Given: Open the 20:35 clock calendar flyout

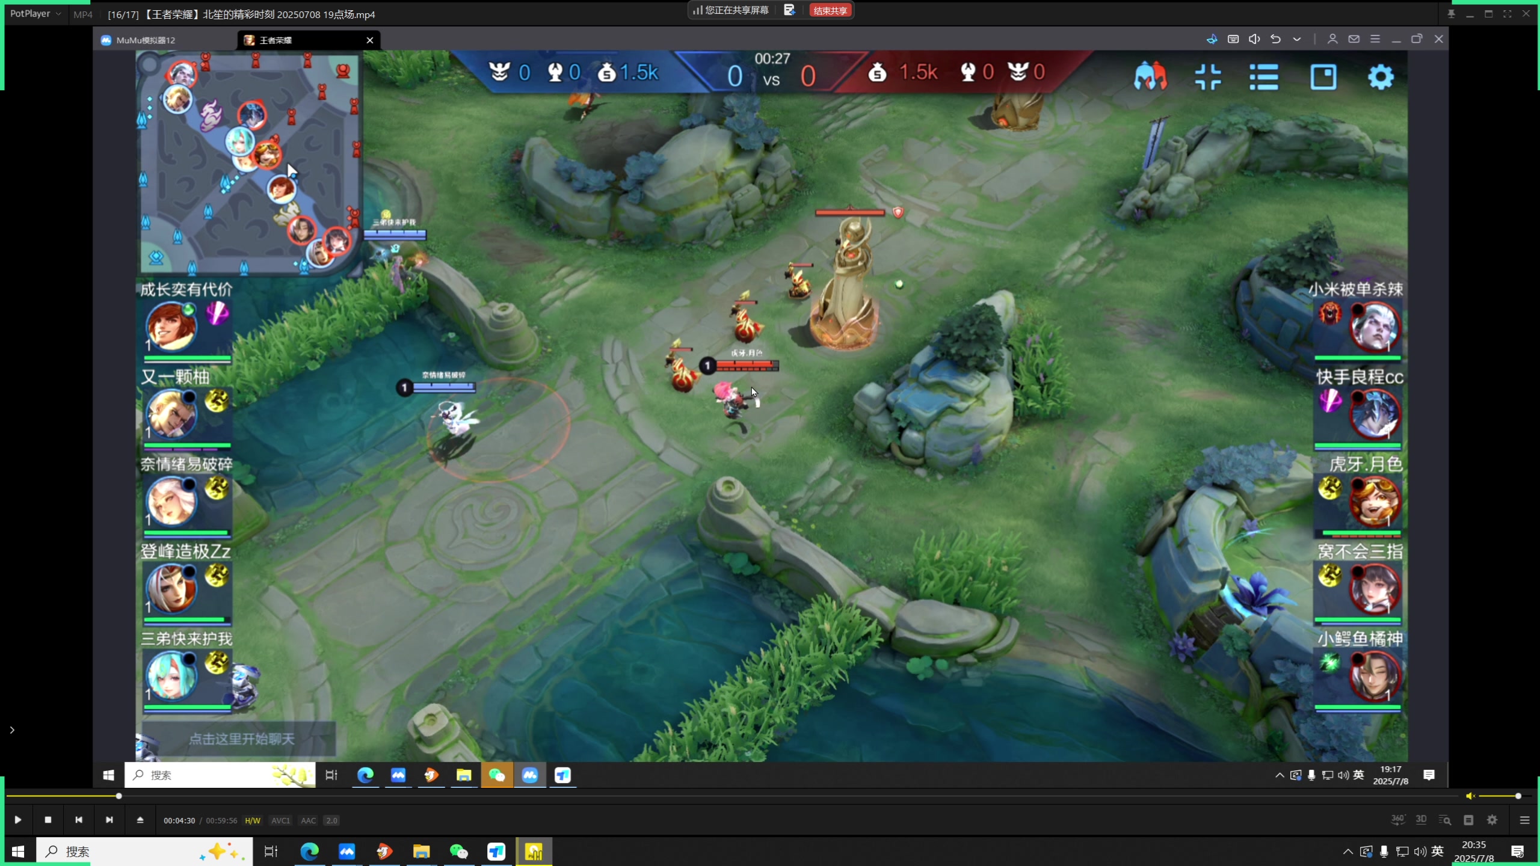Looking at the screenshot, I should pyautogui.click(x=1474, y=852).
